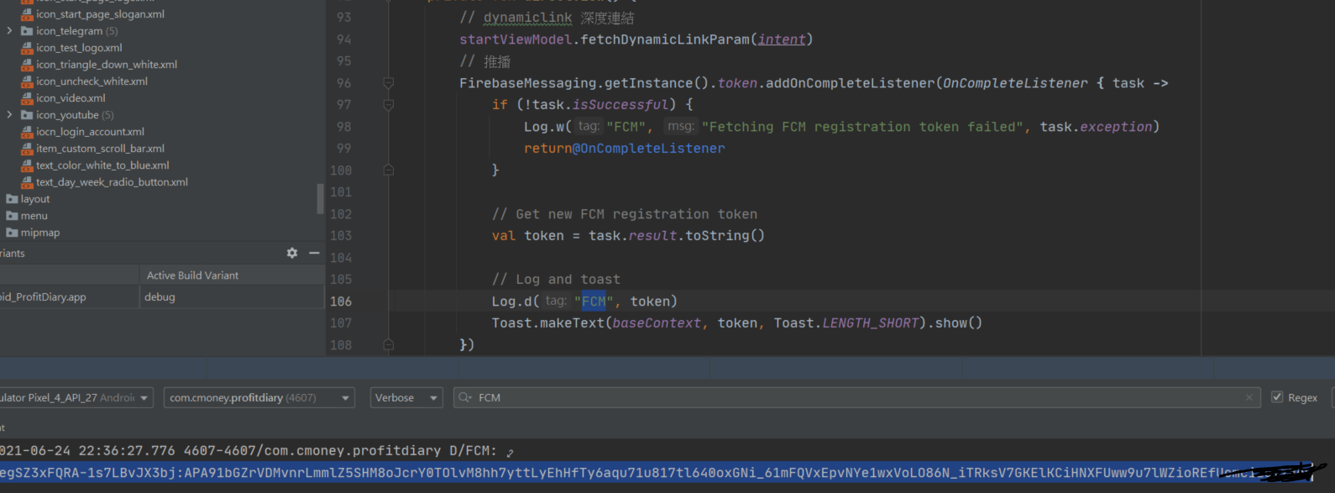Open the Verbose log level dropdown
Screen dimensions: 1335x493
[406, 397]
